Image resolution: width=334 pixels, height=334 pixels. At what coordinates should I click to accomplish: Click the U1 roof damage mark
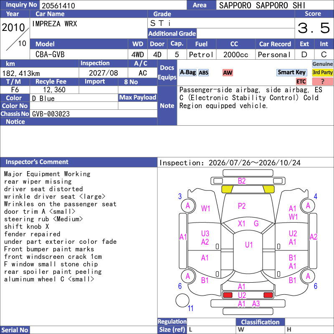(249, 245)
